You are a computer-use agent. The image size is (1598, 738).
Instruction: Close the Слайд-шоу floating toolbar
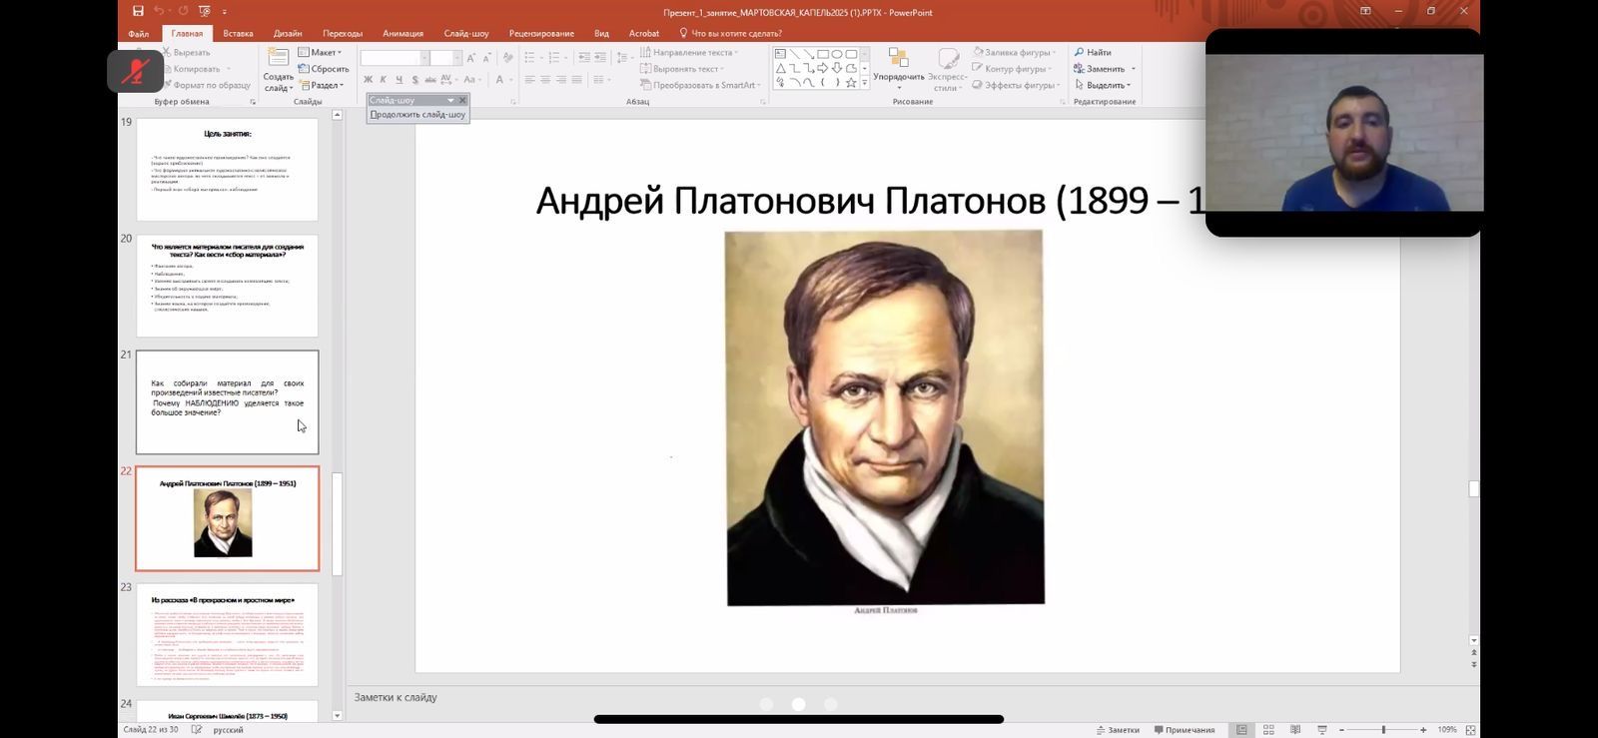pos(462,100)
